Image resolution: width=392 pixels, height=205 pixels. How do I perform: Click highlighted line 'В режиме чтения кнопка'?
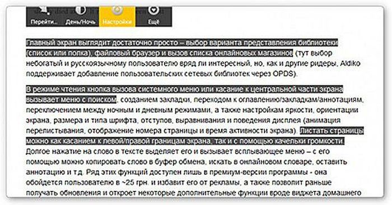[184, 89]
